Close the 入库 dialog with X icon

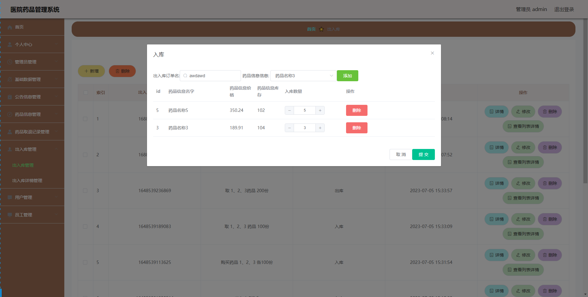(432, 53)
